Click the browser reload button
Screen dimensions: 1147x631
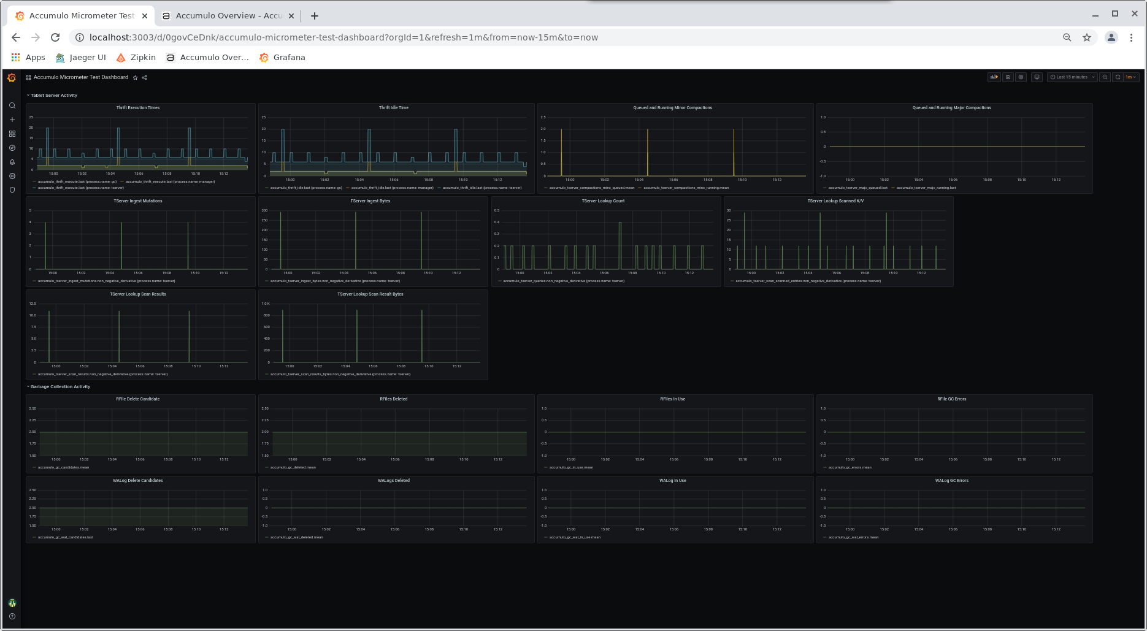coord(55,37)
